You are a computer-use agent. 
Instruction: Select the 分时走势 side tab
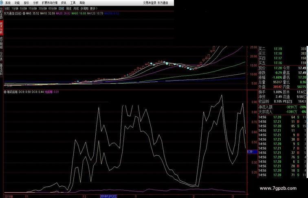click(x=1, y=13)
